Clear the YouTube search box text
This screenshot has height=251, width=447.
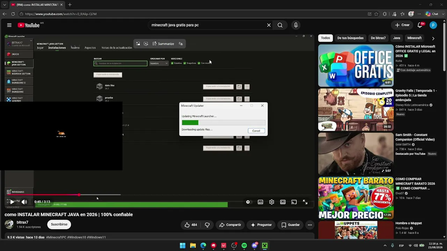pos(269,25)
